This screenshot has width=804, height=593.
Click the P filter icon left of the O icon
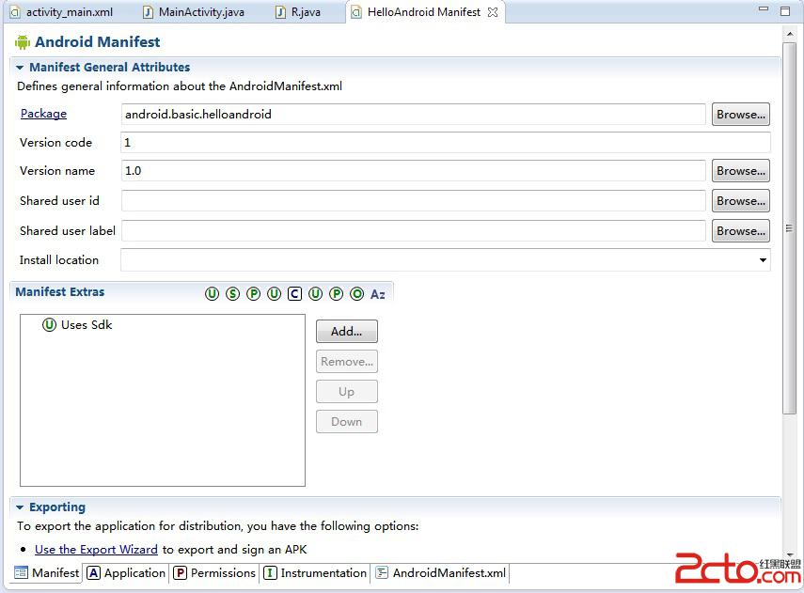click(337, 294)
